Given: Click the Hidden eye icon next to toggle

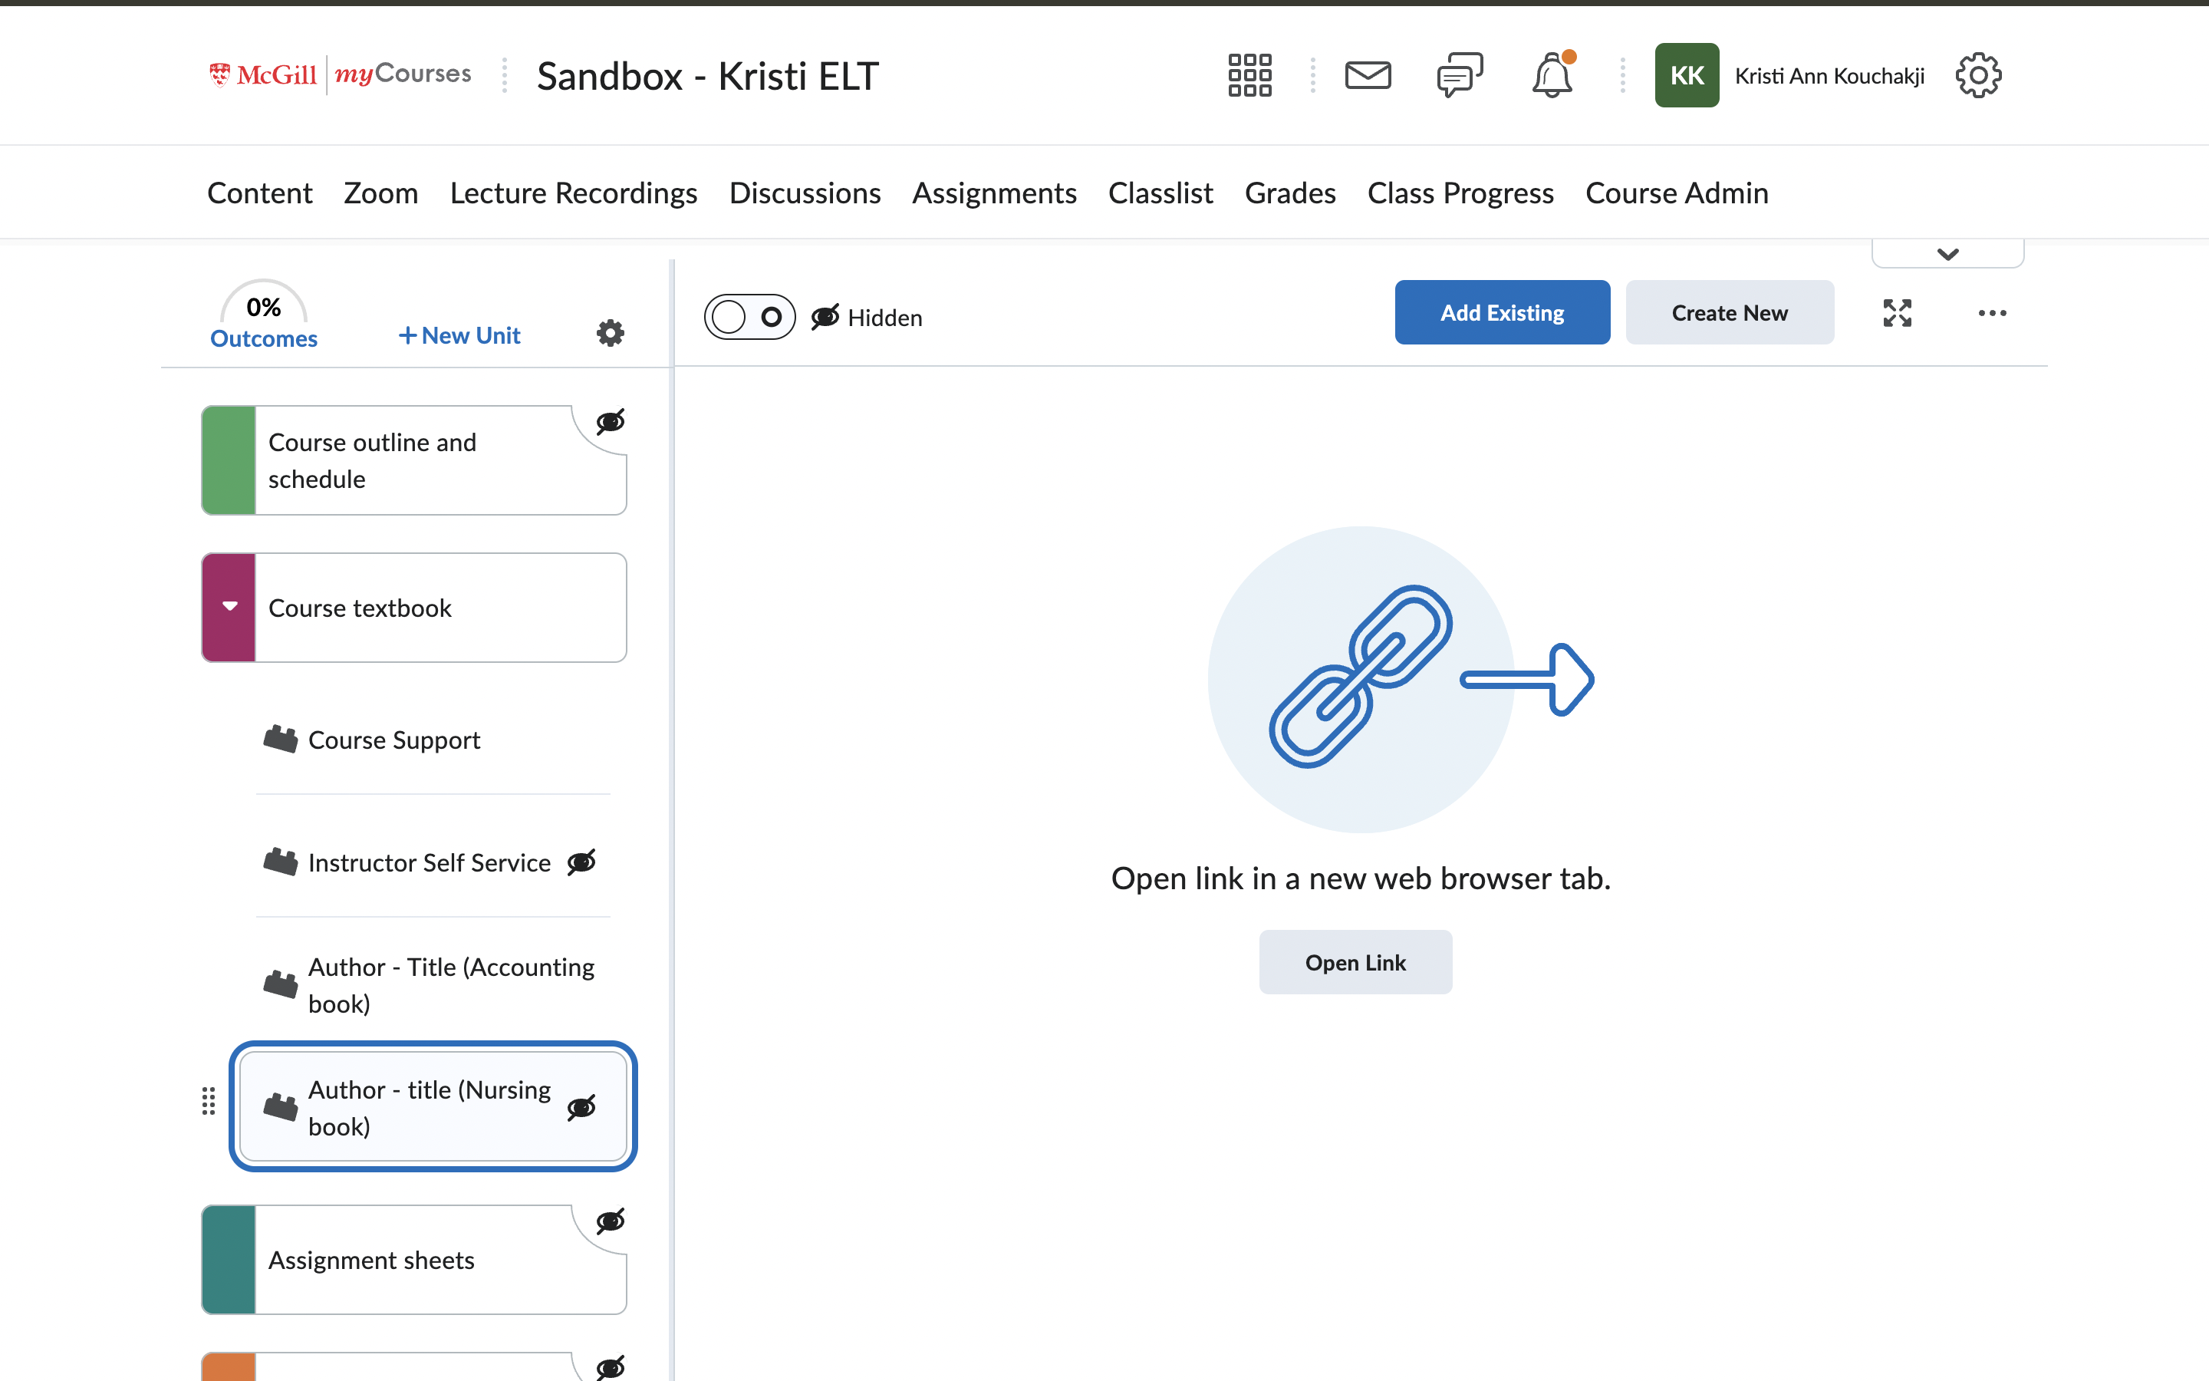Looking at the screenshot, I should tap(825, 317).
